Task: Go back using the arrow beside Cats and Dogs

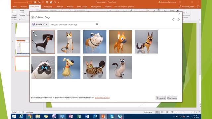Action: pos(32,17)
